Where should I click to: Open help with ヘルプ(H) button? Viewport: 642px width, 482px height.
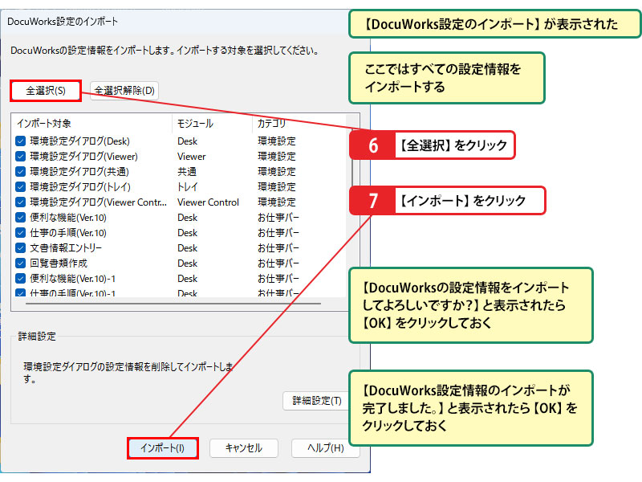(326, 448)
